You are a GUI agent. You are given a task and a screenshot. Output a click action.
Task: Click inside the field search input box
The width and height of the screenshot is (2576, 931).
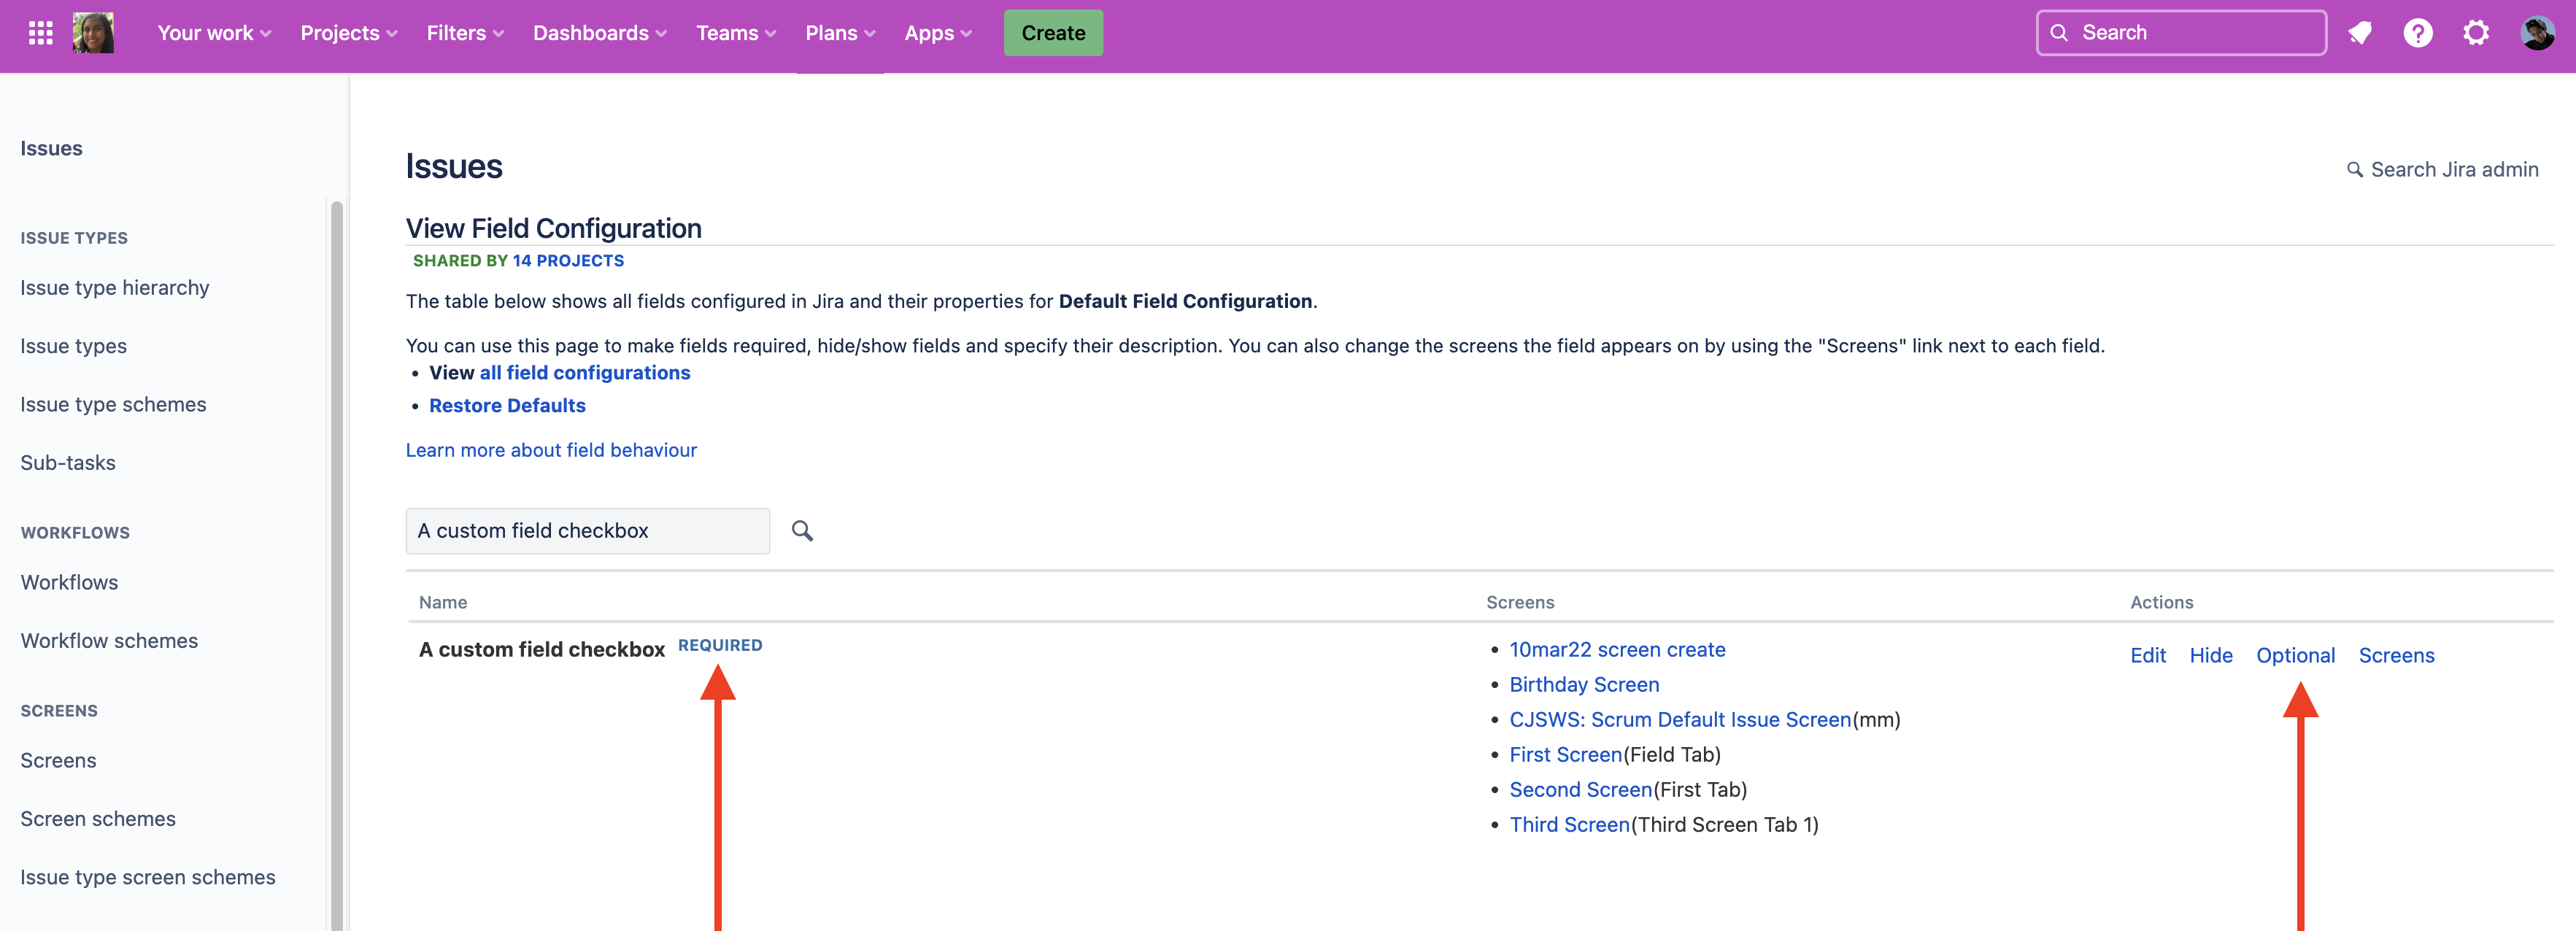[x=587, y=530]
